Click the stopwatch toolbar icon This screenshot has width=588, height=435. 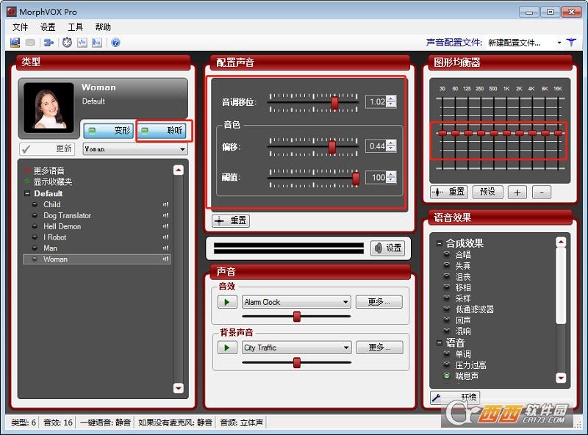[x=67, y=43]
